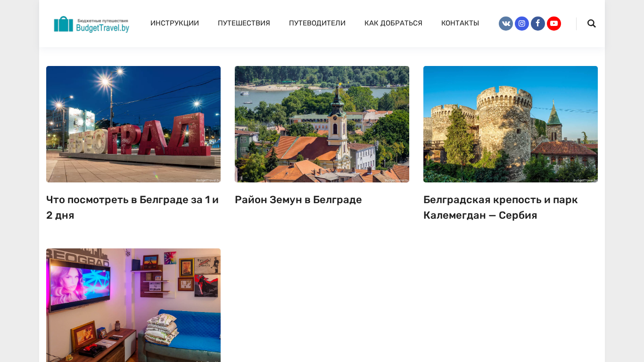Viewport: 644px width, 362px height.
Task: Click the fortress towers thumbnail
Action: [511, 124]
